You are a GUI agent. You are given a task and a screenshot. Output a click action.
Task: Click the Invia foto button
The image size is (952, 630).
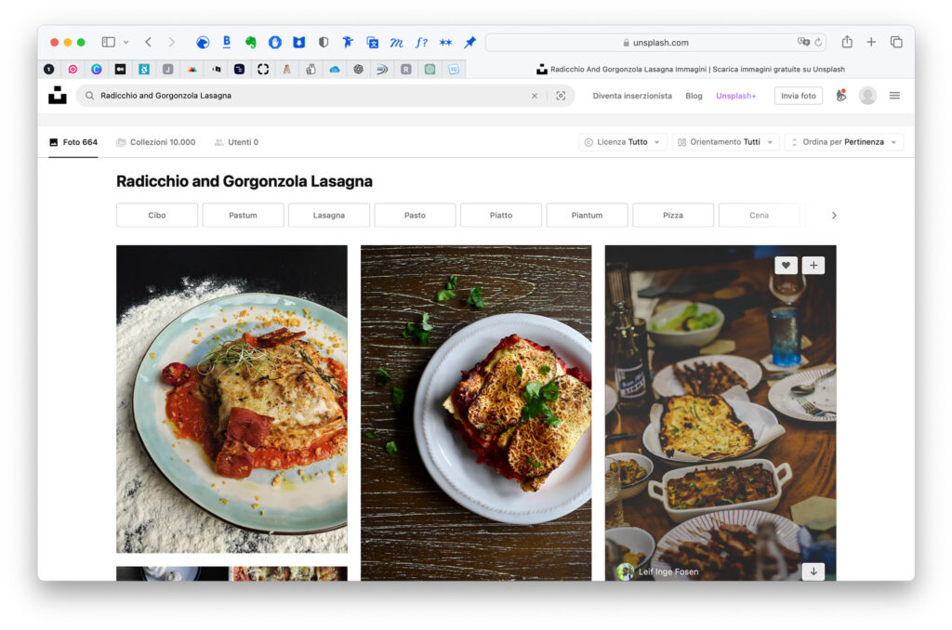point(799,96)
